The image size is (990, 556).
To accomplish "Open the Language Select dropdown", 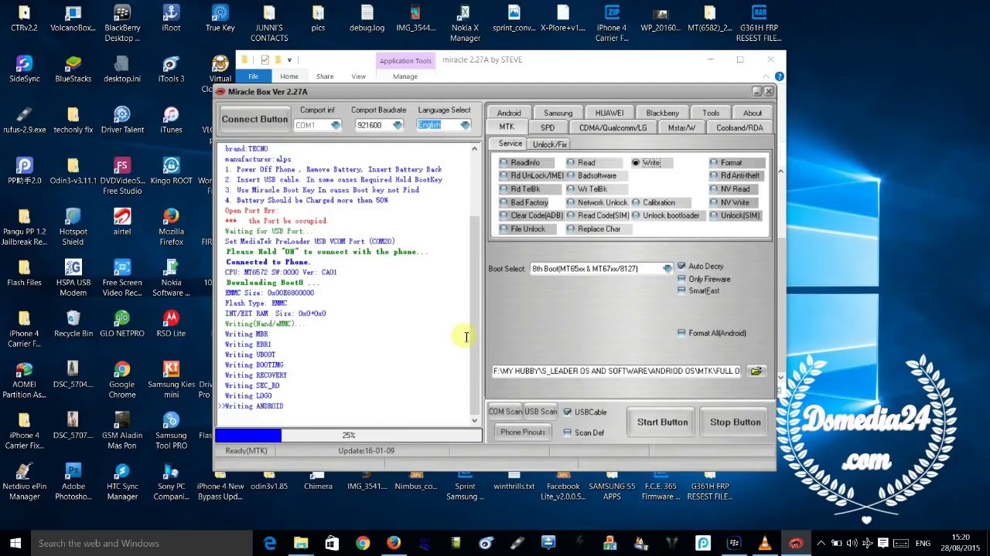I will coord(465,125).
